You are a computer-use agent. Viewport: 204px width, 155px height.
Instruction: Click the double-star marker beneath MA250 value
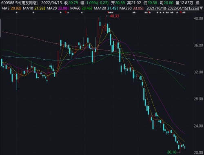(x=134, y=13)
